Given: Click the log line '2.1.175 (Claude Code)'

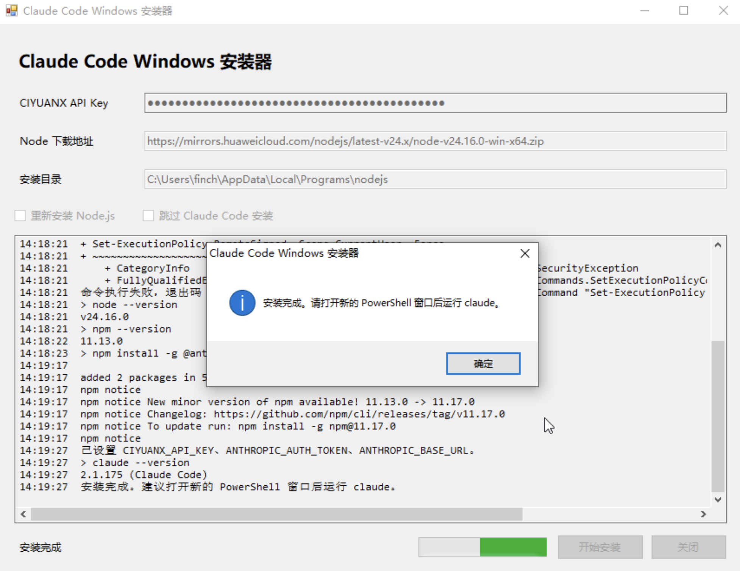Looking at the screenshot, I should [x=144, y=475].
